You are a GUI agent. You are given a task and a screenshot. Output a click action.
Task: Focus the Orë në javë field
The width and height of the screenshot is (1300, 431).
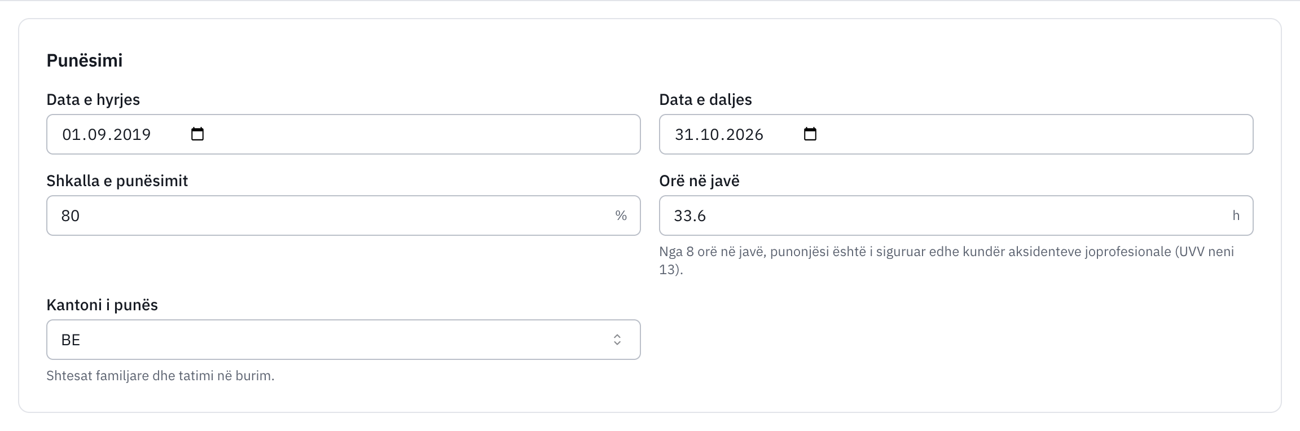coord(956,215)
